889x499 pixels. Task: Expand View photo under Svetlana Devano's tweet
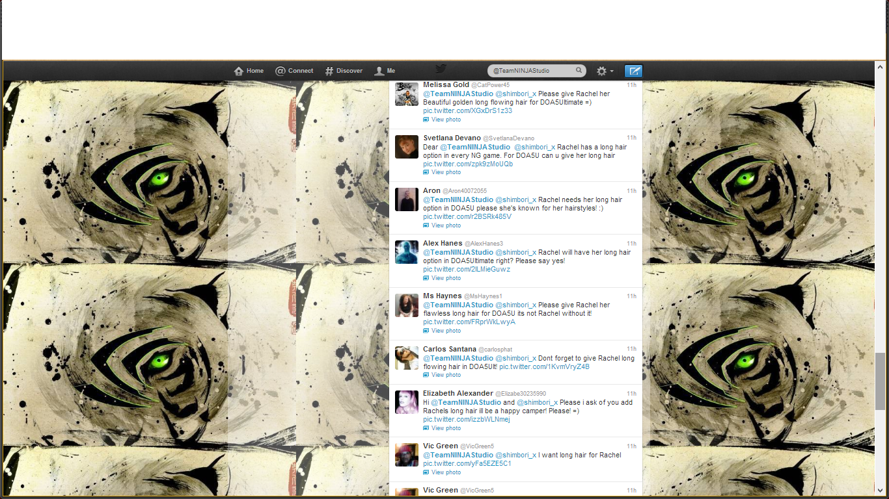click(445, 172)
